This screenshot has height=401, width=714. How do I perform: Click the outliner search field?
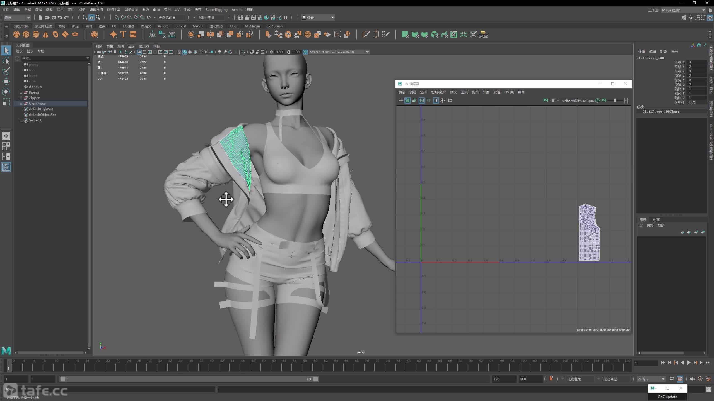click(55, 58)
